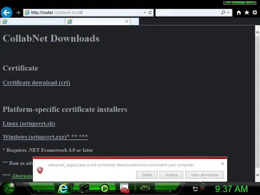
Task: Open a new tab button
Action: point(135,21)
